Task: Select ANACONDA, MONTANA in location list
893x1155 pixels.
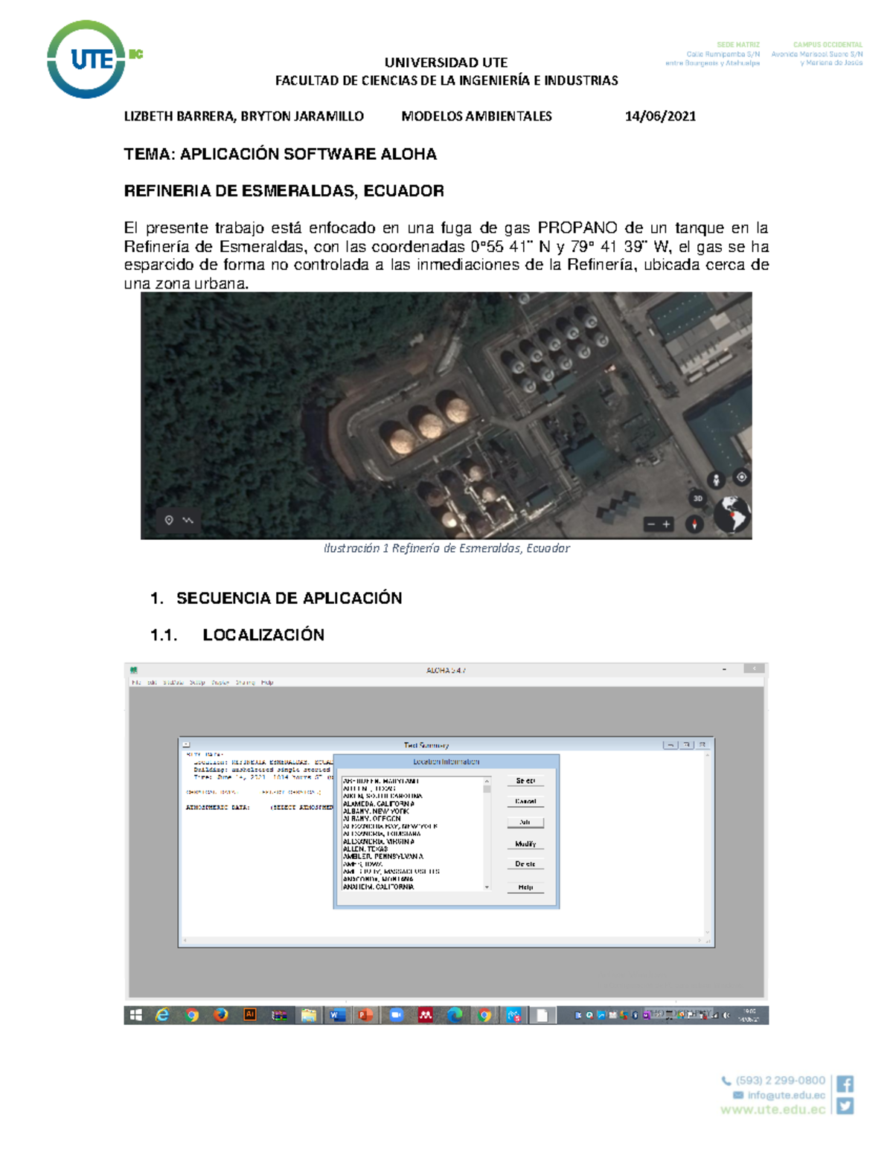Action: point(377,879)
